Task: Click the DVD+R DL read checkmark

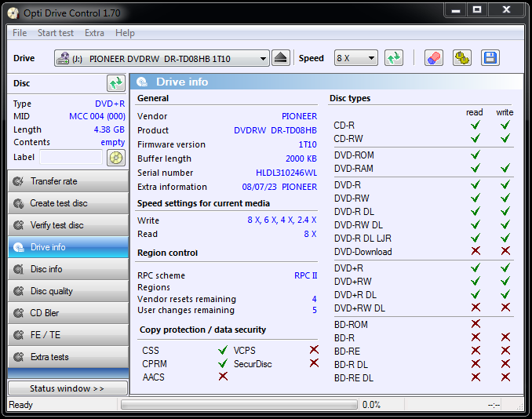Action: [x=476, y=294]
